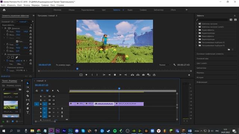The width and height of the screenshot is (239, 134).
Task: Toggle Snap magnet in timeline
Action: click(42, 91)
